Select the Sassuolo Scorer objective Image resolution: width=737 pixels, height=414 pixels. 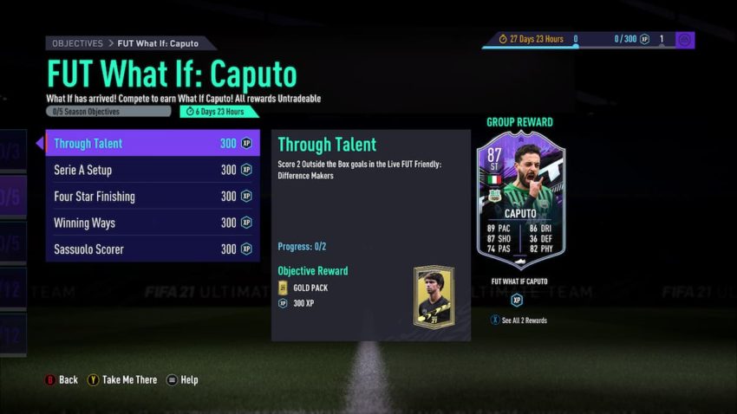click(153, 249)
